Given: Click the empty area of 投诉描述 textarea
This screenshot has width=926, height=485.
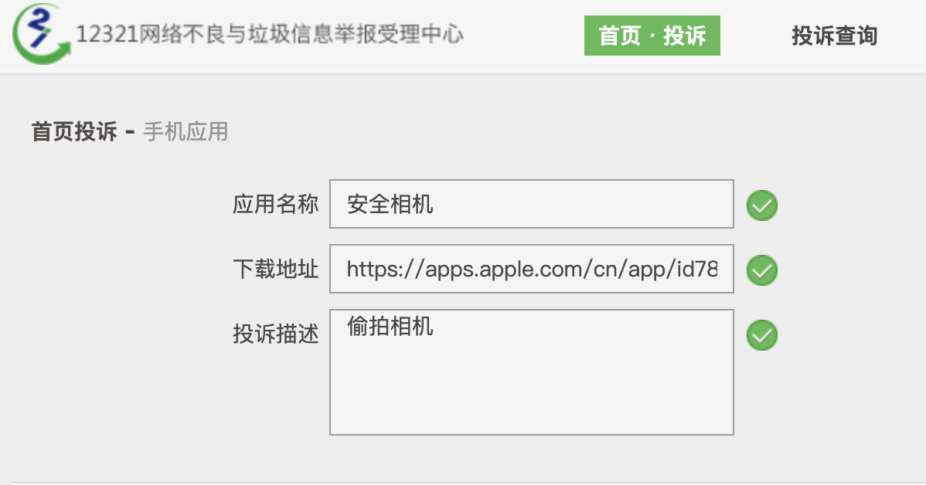Looking at the screenshot, I should click(x=531, y=394).
